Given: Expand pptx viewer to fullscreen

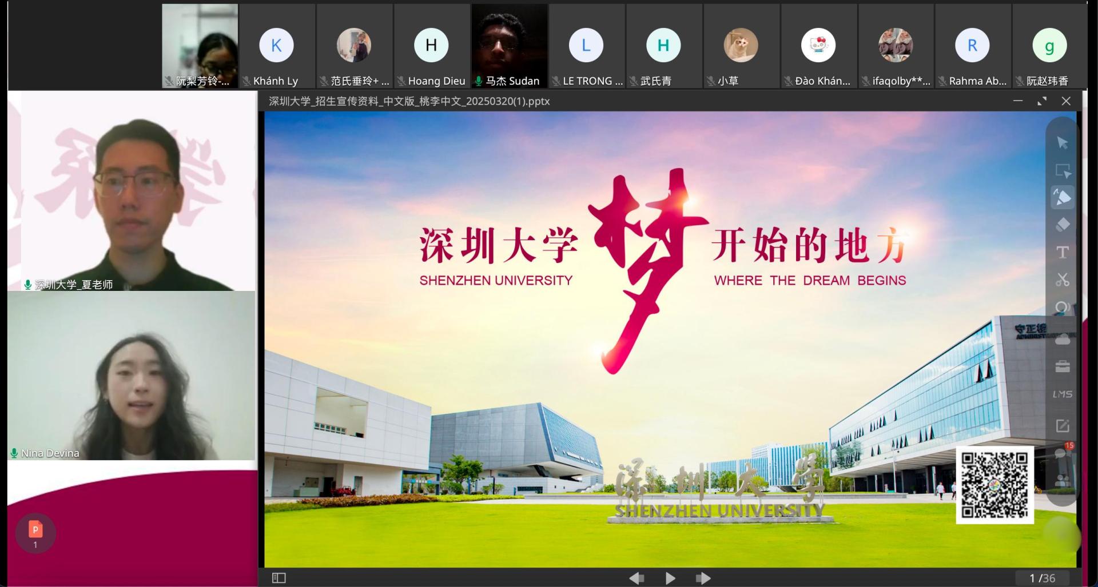Looking at the screenshot, I should [x=1042, y=101].
